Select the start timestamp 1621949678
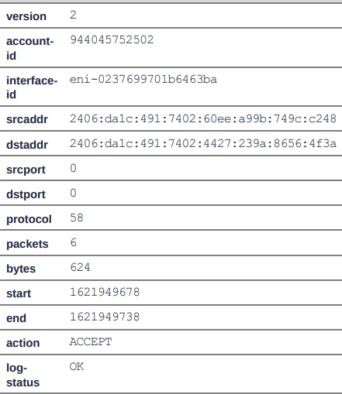 [105, 292]
